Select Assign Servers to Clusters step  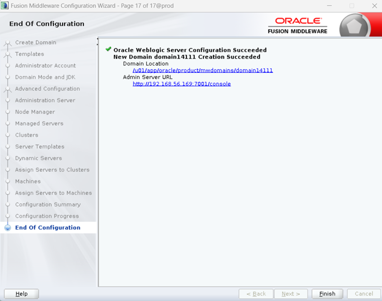click(x=52, y=170)
